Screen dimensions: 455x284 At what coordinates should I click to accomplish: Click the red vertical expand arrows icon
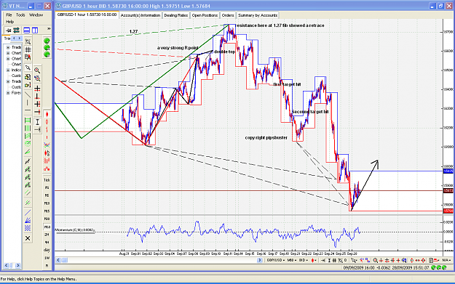(412, 260)
